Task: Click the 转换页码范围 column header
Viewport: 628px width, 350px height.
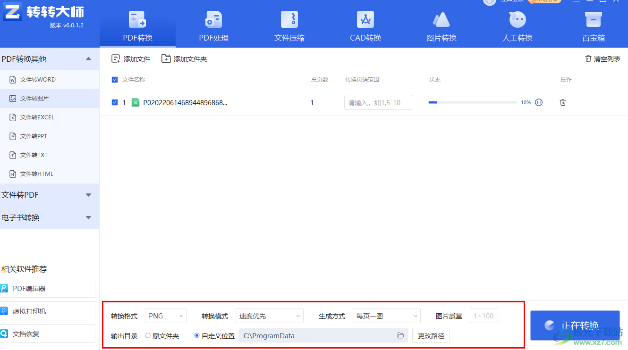Action: point(362,80)
